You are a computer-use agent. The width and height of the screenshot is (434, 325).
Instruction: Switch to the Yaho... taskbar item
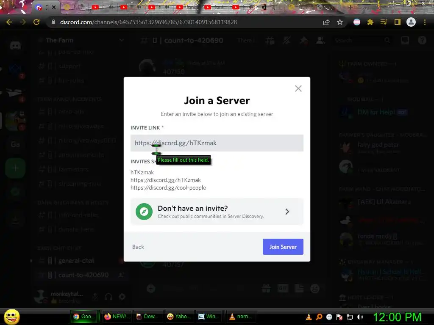pyautogui.click(x=179, y=317)
